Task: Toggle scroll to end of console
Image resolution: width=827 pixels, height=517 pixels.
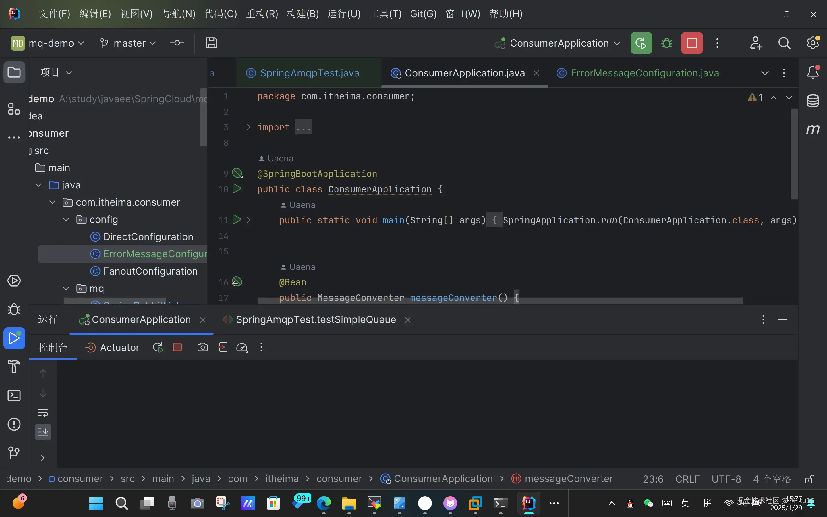Action: coord(43,432)
